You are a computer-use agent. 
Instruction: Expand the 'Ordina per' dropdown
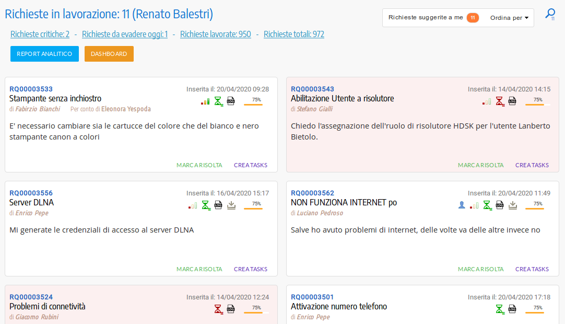tap(509, 18)
